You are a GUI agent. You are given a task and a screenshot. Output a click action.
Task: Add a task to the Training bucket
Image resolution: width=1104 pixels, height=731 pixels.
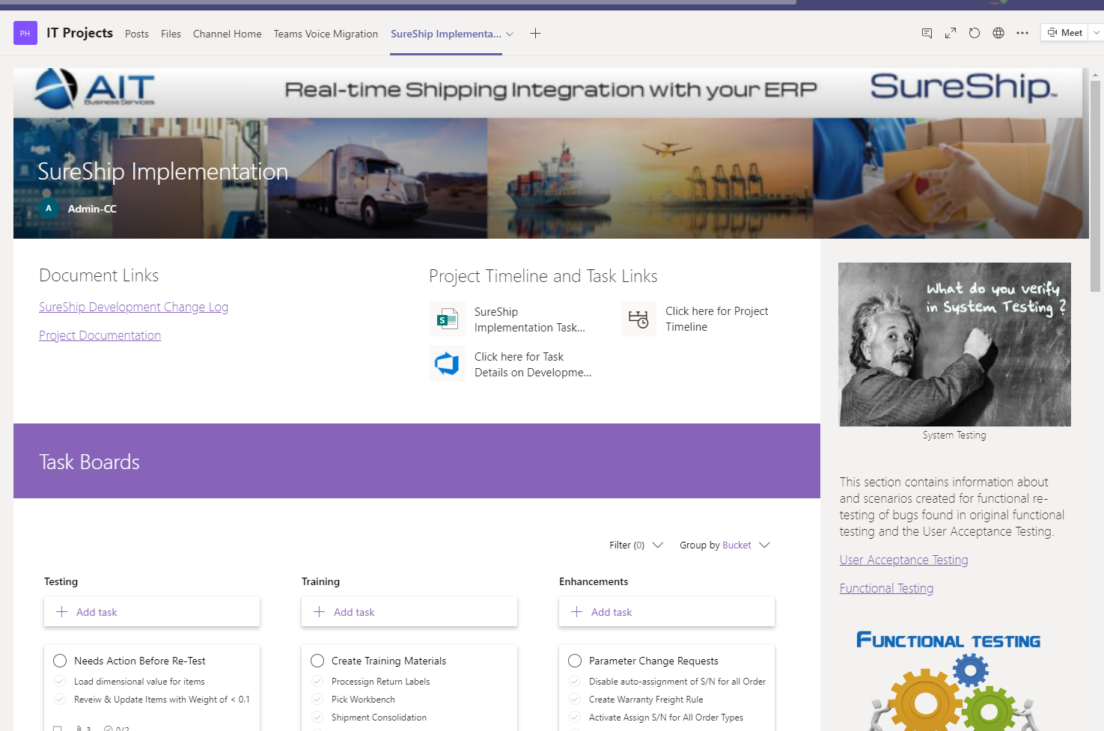pyautogui.click(x=409, y=612)
